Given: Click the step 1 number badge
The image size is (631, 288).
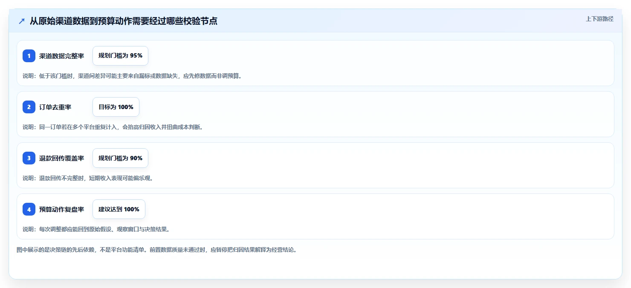Looking at the screenshot, I should (x=29, y=56).
